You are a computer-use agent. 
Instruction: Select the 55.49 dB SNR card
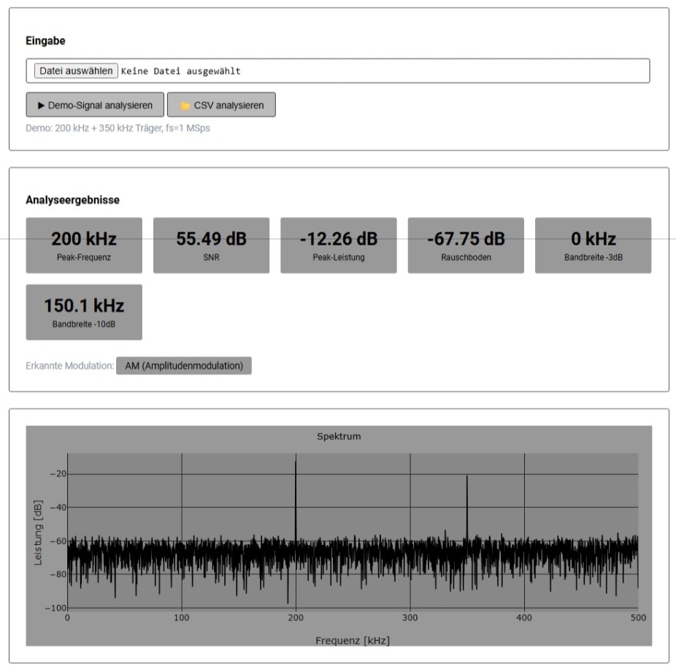pyautogui.click(x=211, y=245)
